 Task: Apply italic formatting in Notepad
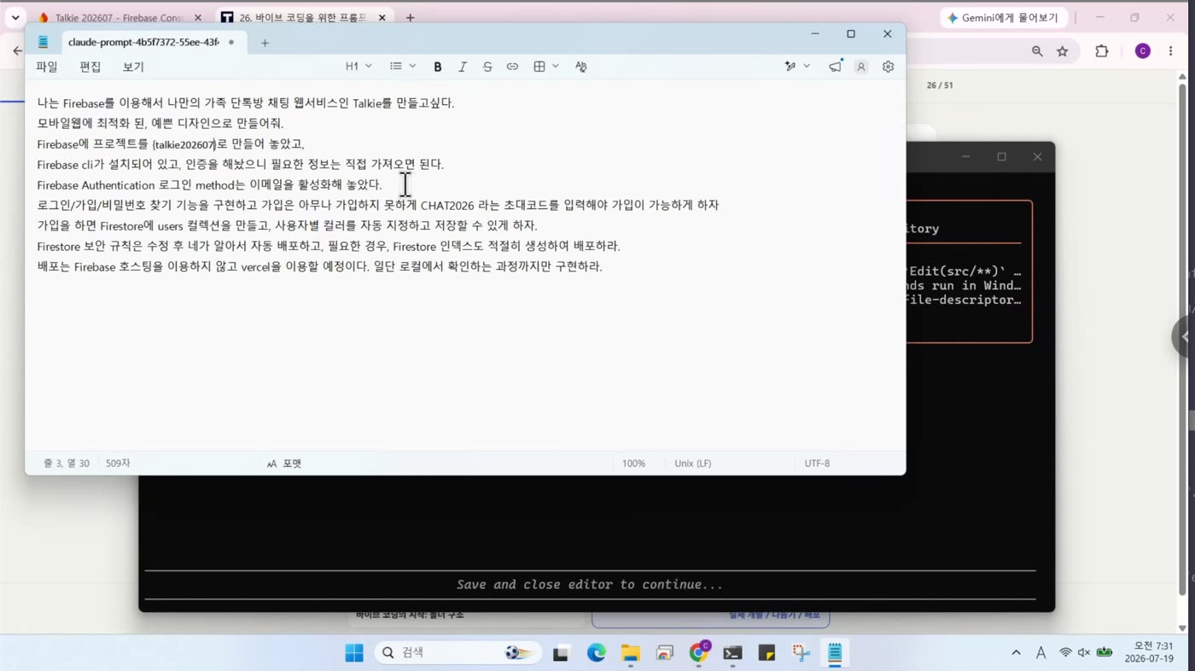point(463,67)
